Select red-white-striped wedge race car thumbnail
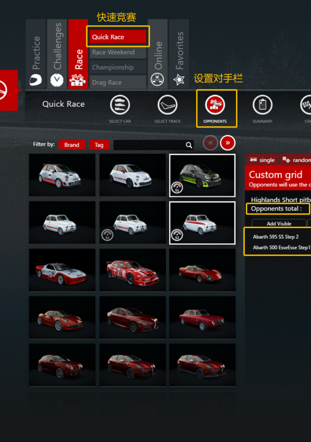 coord(62,270)
